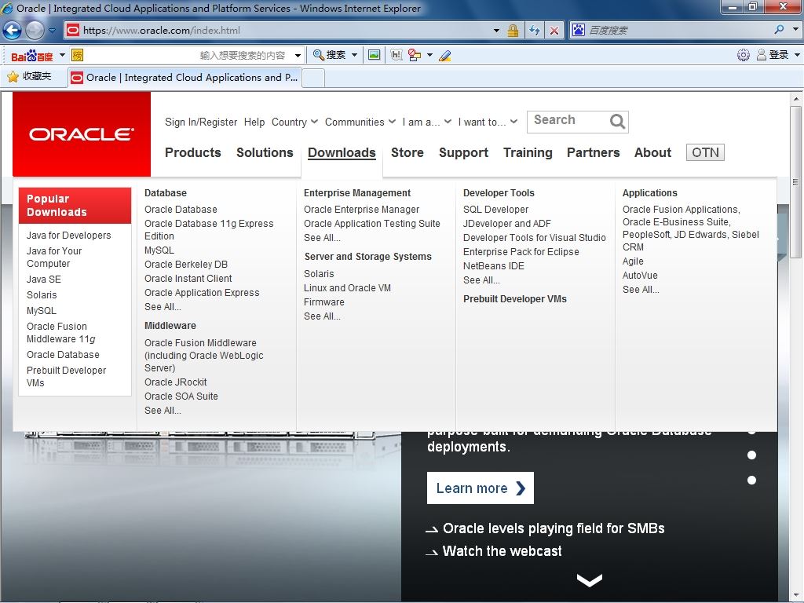Viewport: 804px width, 603px height.
Task: Click the red translate tool icon in toolbar
Action: point(415,55)
